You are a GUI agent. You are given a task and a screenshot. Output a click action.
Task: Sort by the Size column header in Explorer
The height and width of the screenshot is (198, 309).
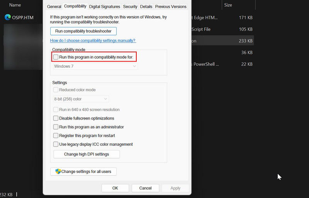point(228,5)
